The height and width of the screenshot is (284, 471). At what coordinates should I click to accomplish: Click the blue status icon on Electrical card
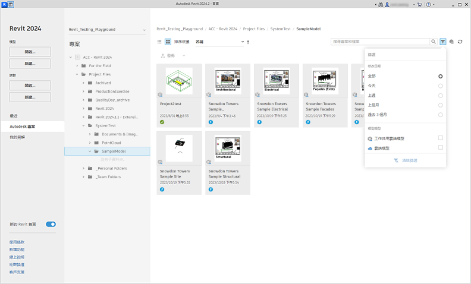[x=259, y=122]
